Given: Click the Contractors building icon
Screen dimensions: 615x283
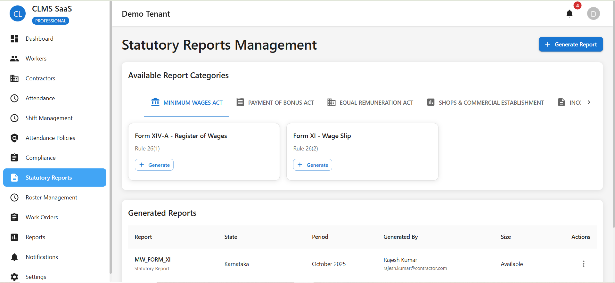Looking at the screenshot, I should 14,78.
